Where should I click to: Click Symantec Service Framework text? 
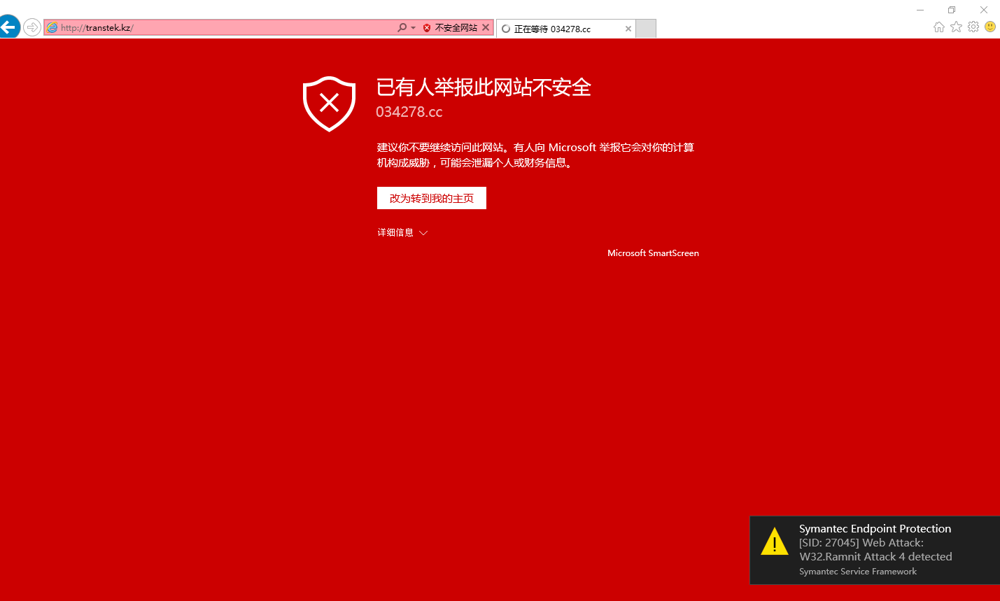tap(858, 572)
